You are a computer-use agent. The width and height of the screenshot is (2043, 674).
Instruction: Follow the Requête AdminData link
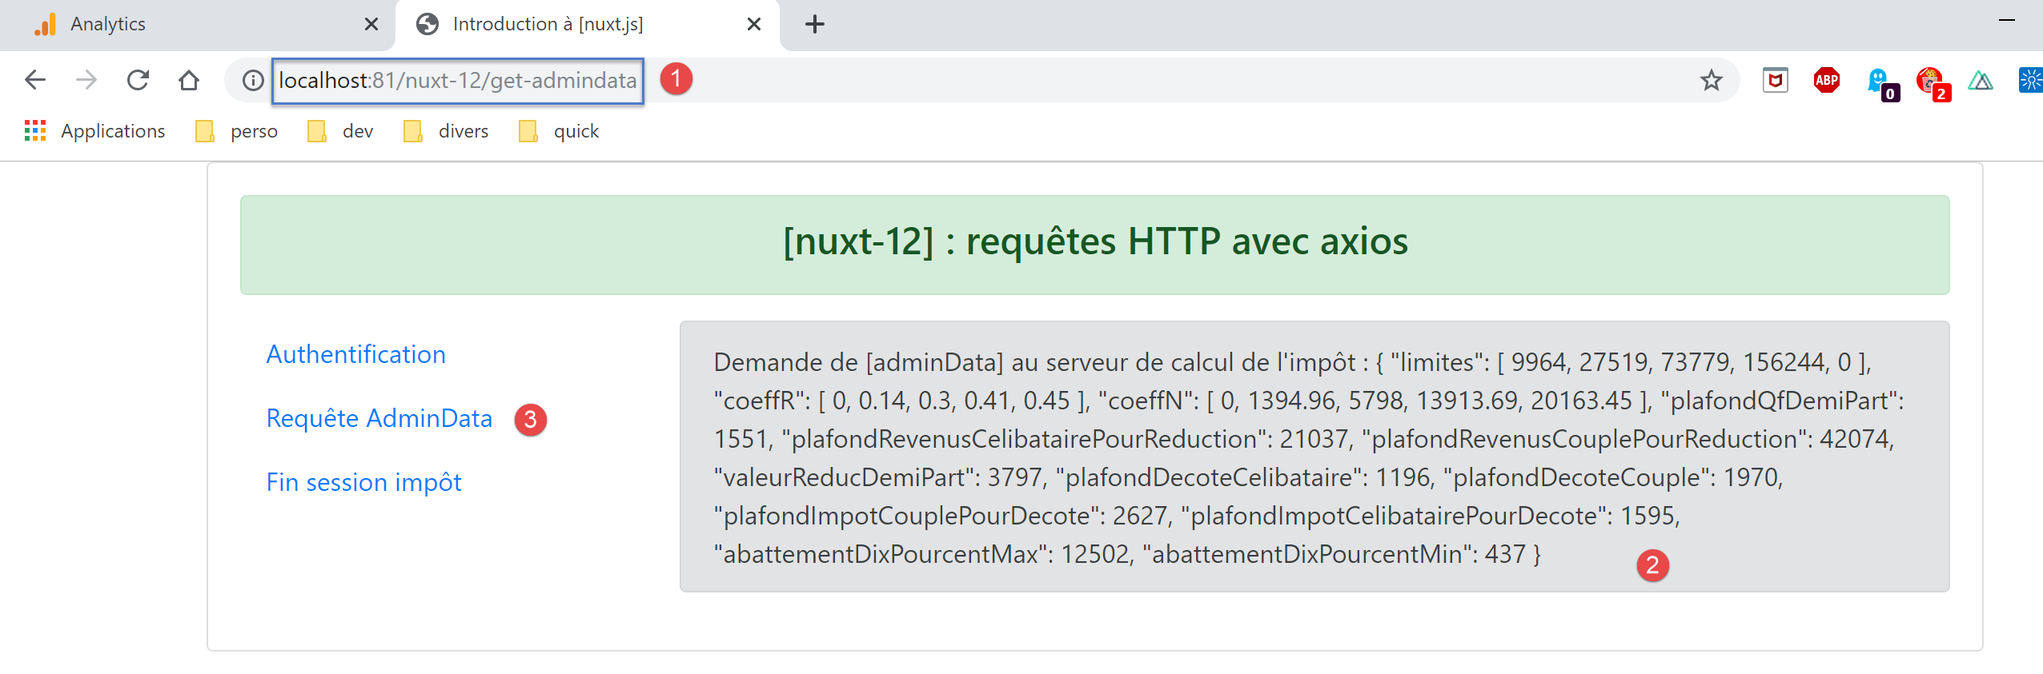pos(379,418)
